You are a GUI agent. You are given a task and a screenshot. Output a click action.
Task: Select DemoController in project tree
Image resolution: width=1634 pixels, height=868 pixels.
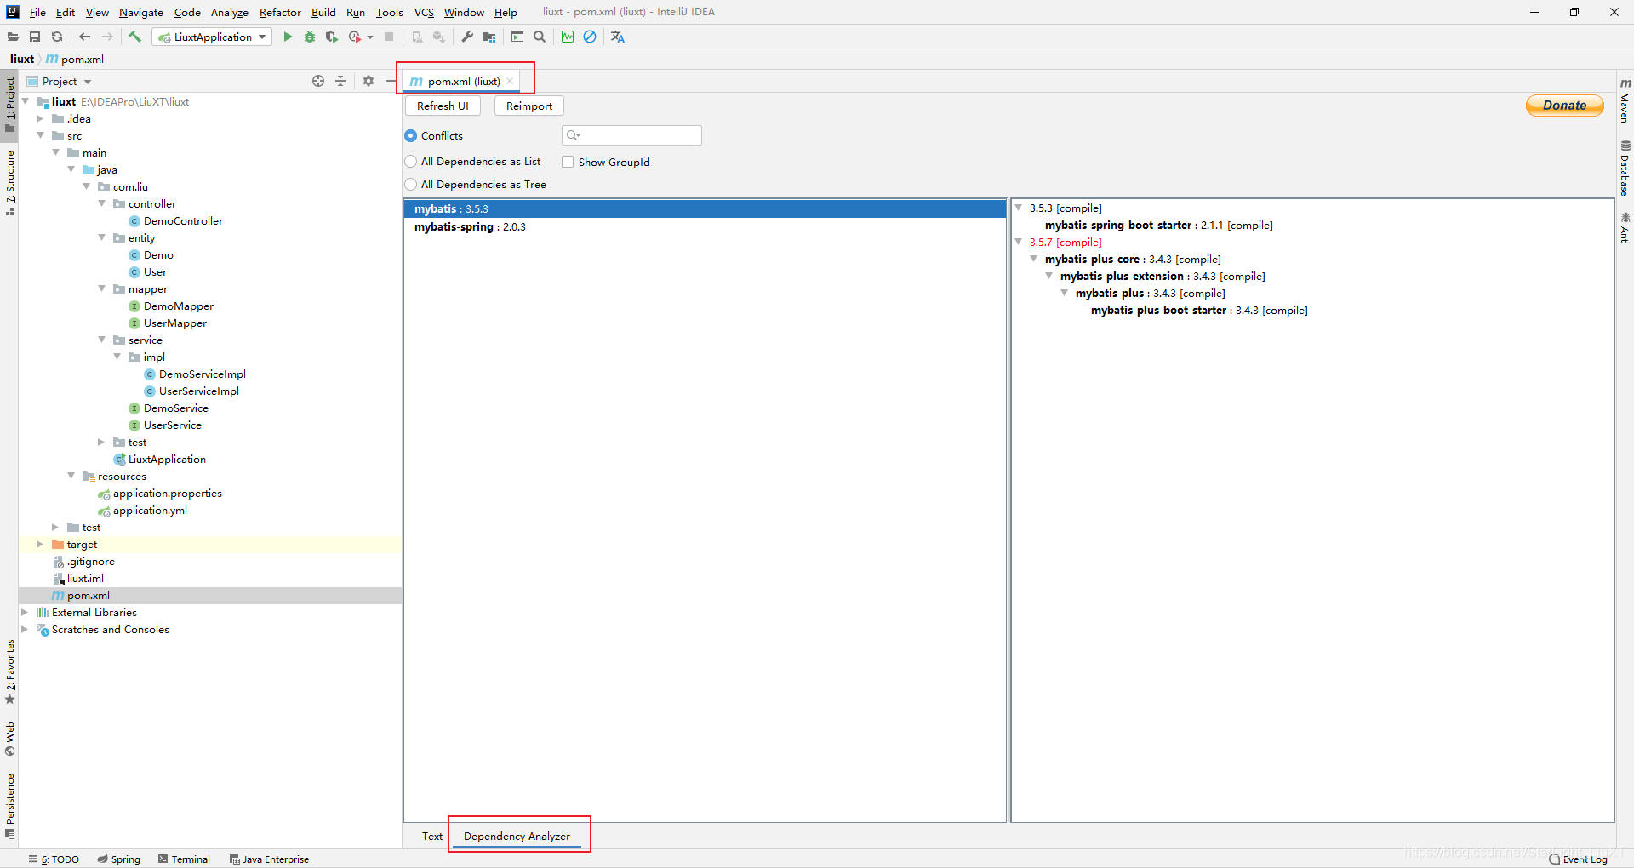(183, 220)
